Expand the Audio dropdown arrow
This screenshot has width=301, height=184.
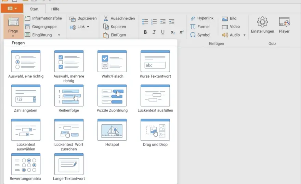pos(244,35)
